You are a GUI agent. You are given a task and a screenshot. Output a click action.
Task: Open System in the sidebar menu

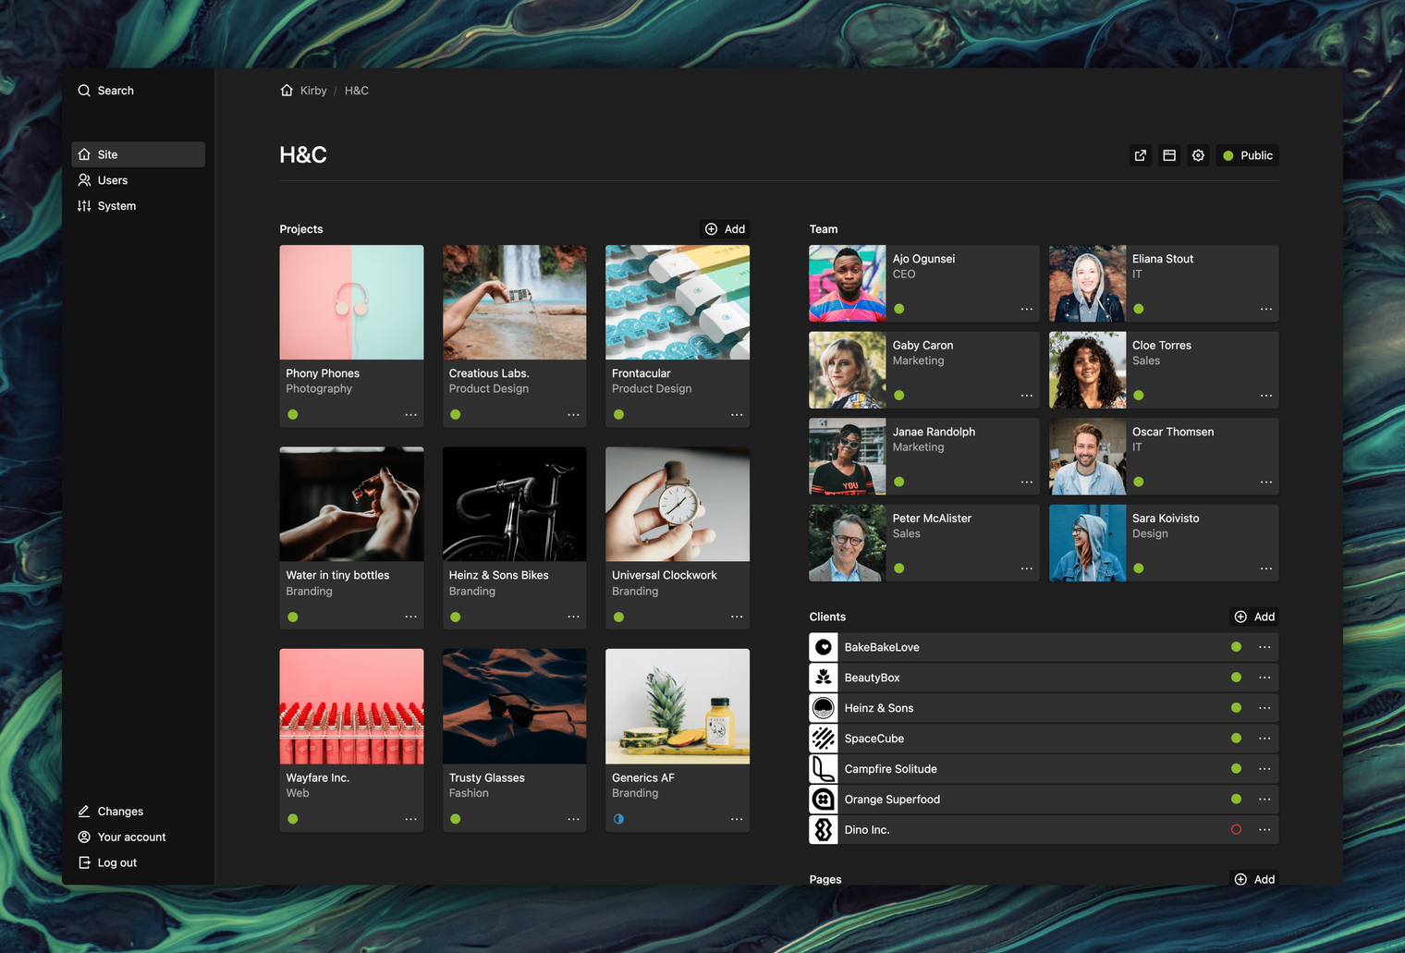pos(138,206)
